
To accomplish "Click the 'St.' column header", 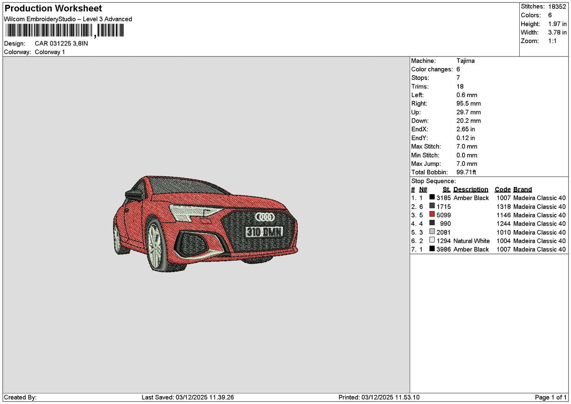I will pyautogui.click(x=447, y=190).
